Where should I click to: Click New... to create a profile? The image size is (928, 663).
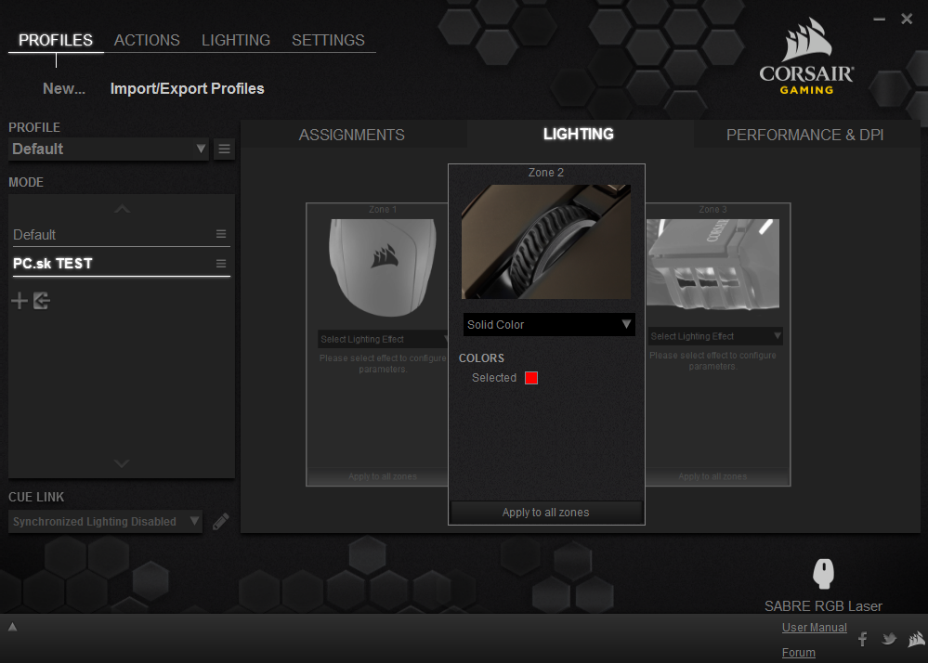(x=64, y=89)
